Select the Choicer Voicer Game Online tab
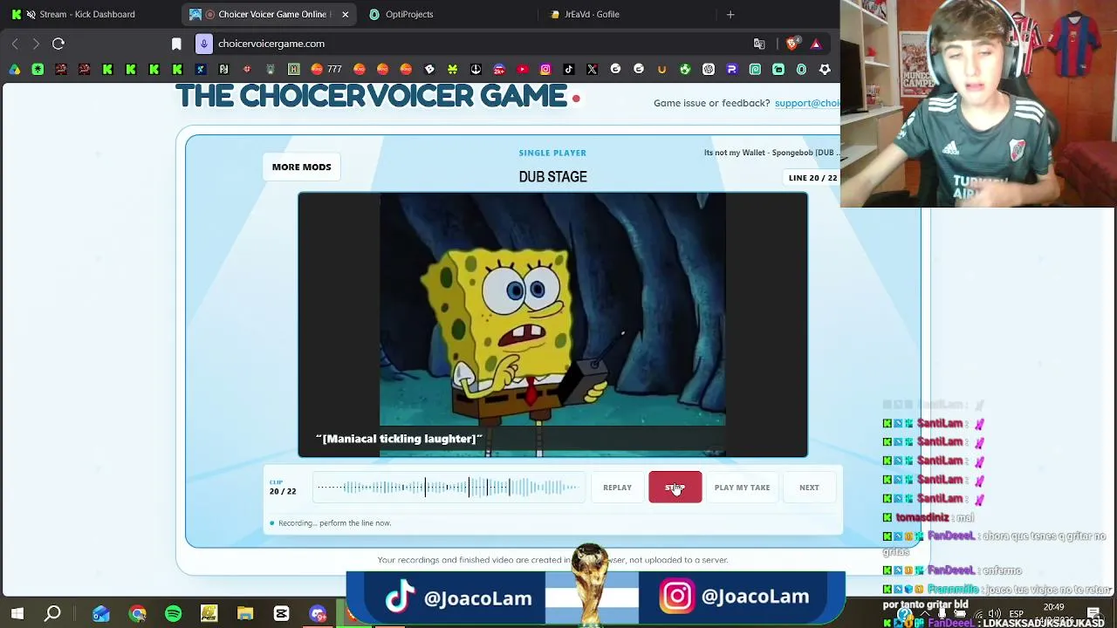 pos(269,14)
